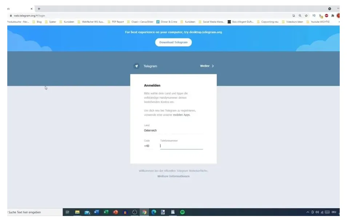Launch Word from the taskbar
The width and height of the screenshot is (347, 220).
pyautogui.click(x=96, y=212)
